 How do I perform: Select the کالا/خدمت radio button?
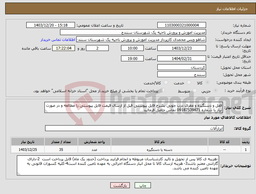coord(166,82)
